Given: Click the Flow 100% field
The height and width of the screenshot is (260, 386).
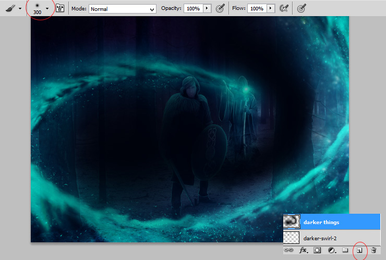Looking at the screenshot, I should pos(257,9).
